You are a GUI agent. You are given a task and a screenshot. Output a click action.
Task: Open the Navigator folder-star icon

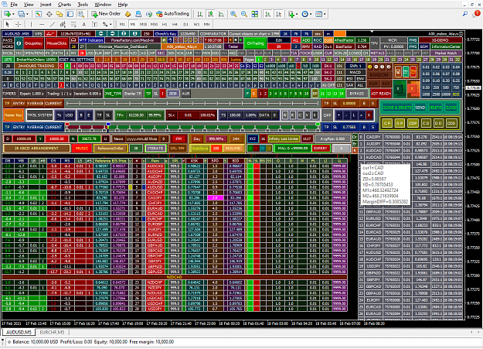point(60,14)
